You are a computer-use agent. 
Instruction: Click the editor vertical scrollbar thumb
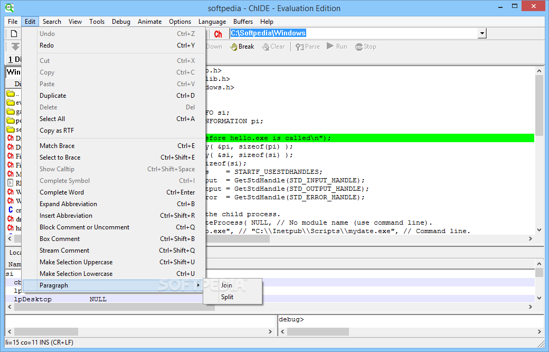pyautogui.click(x=539, y=105)
